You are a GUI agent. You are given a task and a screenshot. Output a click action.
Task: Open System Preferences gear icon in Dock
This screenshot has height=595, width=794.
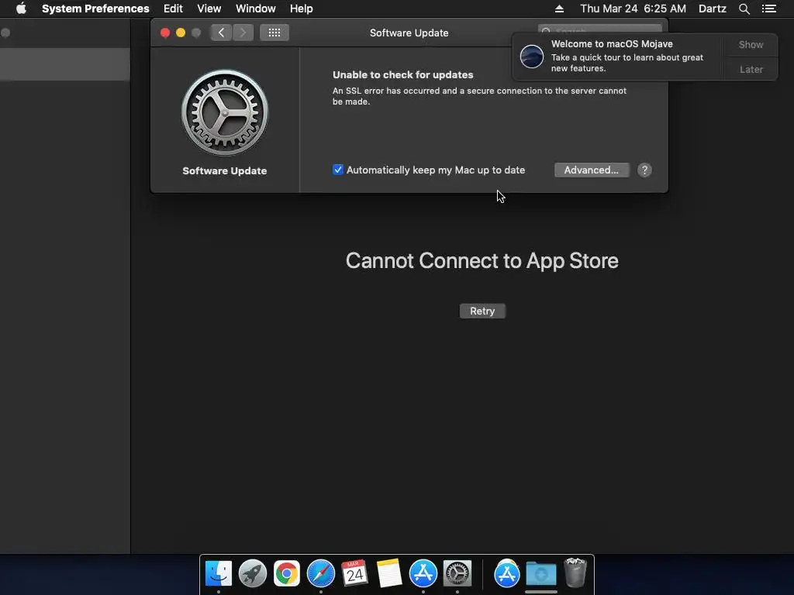pos(457,573)
